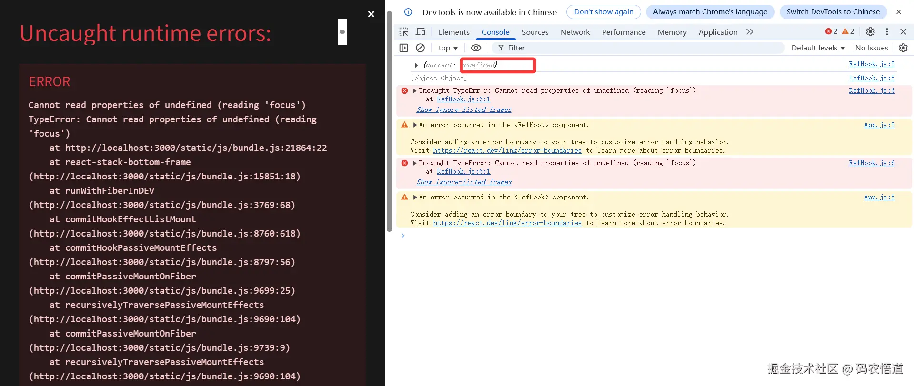Click Always match Chrome's language
This screenshot has height=386, width=914.
click(x=710, y=12)
